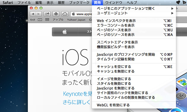Open the 編集 menu
This screenshot has height=112, width=187.
39,2
